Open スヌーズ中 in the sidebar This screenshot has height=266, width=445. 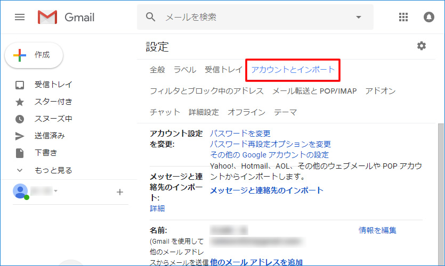(x=53, y=119)
